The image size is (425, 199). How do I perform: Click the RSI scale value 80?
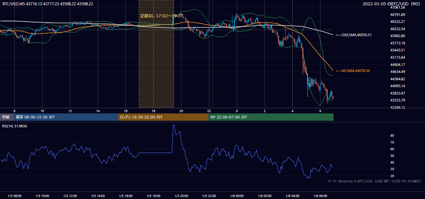pyautogui.click(x=392, y=136)
